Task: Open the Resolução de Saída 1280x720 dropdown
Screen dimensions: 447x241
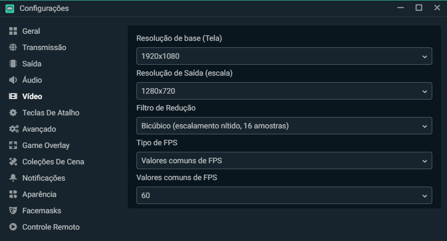Action: click(x=284, y=91)
